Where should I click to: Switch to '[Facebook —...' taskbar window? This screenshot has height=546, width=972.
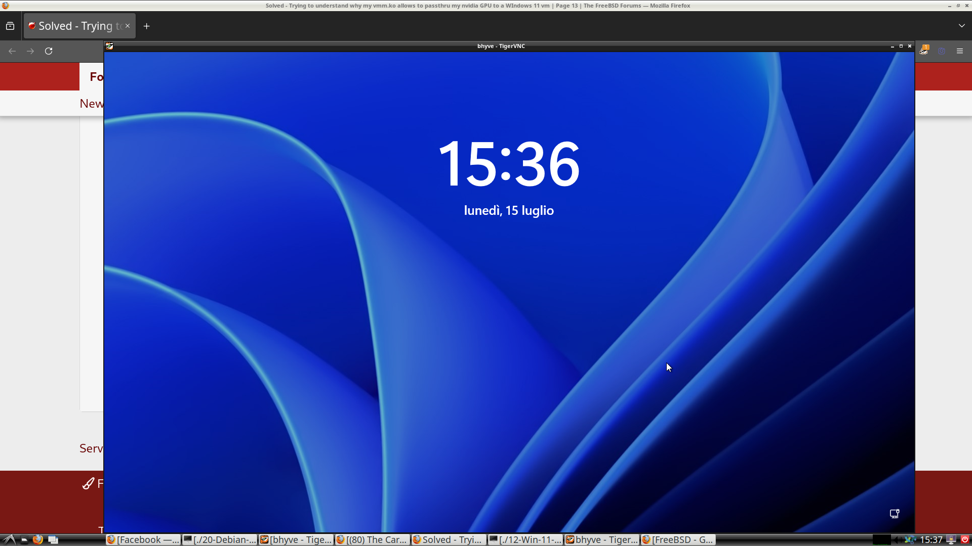tap(143, 540)
